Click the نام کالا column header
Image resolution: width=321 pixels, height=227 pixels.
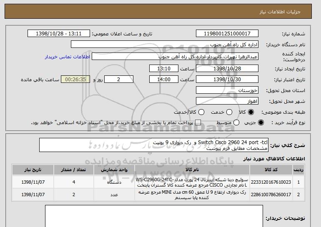(192, 170)
